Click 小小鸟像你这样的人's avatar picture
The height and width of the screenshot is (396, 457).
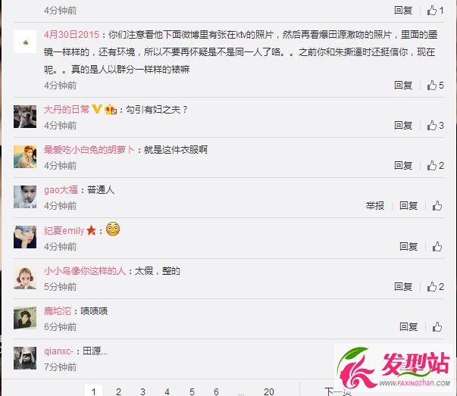[25, 278]
